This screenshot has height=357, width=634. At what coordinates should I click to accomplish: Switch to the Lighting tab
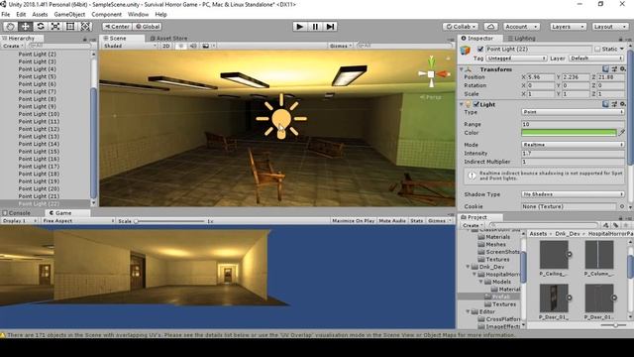[x=522, y=38]
